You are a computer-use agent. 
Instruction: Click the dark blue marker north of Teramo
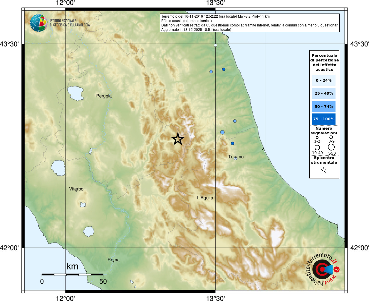pyautogui.click(x=232, y=143)
